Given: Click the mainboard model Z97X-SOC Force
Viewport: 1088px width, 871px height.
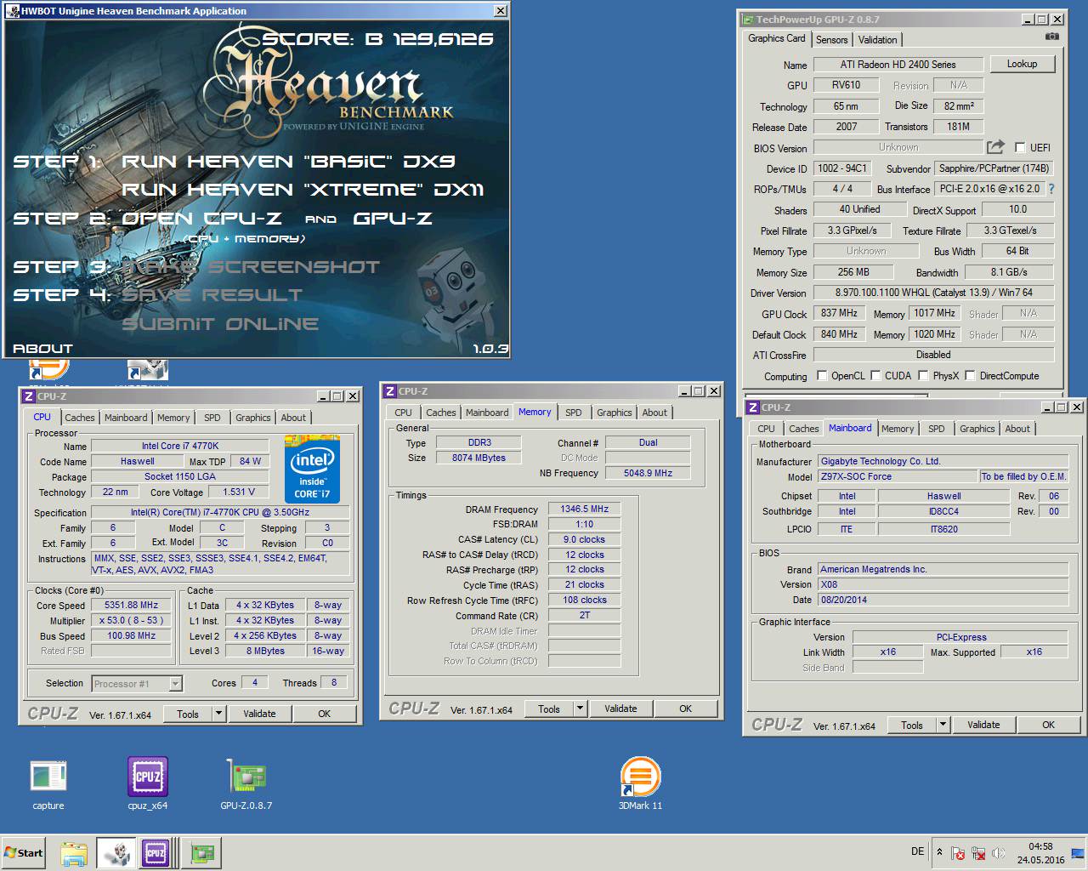Looking at the screenshot, I should [x=897, y=476].
